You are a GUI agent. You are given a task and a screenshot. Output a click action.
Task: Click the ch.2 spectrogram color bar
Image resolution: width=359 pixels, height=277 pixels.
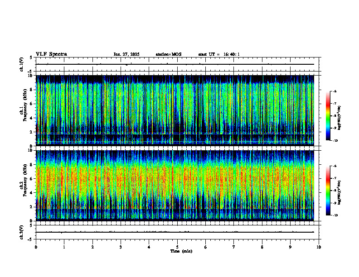[x=328, y=191]
